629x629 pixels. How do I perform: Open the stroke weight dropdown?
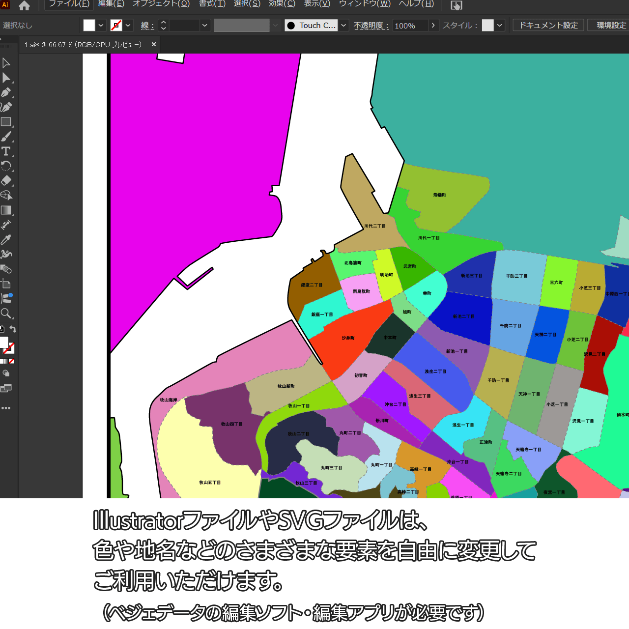point(205,25)
